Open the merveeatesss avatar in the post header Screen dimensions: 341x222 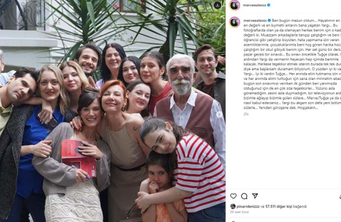[x=234, y=5]
